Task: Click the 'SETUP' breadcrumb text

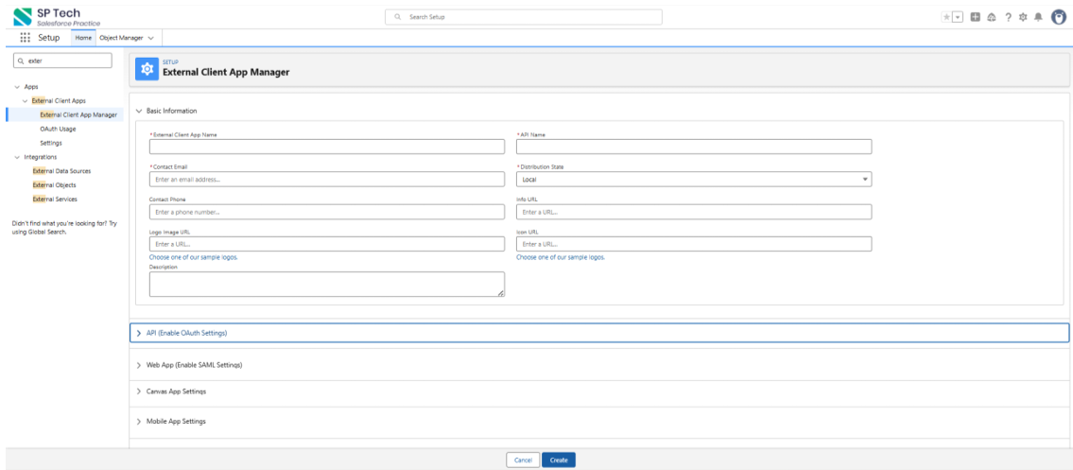Action: [170, 62]
